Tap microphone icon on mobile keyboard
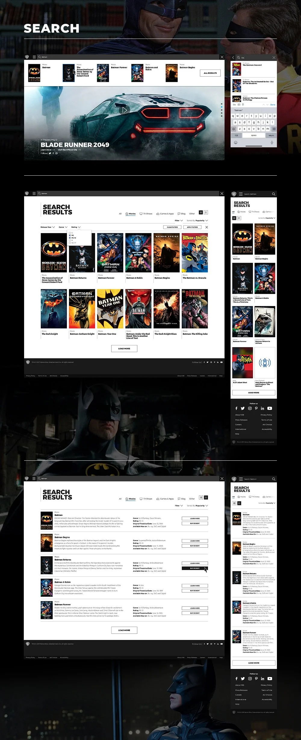 coord(272,143)
